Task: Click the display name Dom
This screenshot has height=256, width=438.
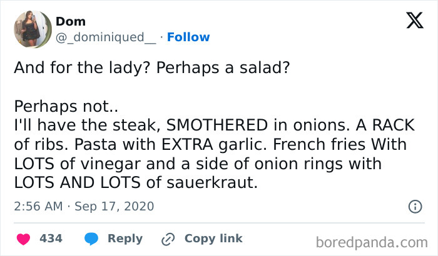Action: click(71, 22)
